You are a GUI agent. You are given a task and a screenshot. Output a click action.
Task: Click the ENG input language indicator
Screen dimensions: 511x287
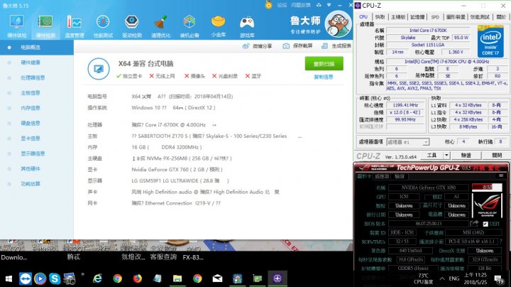454,278
